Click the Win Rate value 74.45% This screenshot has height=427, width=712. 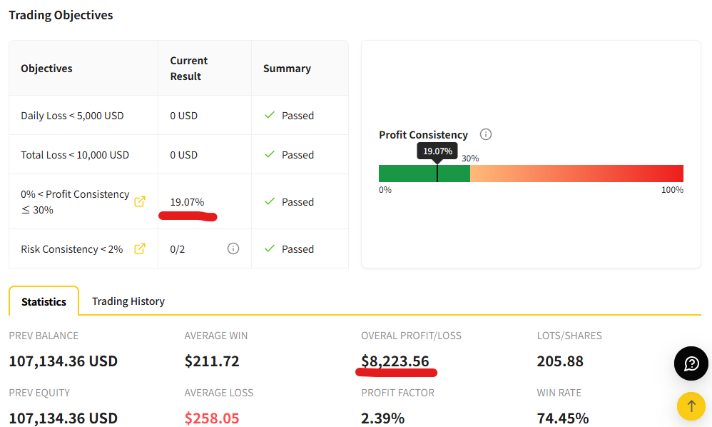563,418
